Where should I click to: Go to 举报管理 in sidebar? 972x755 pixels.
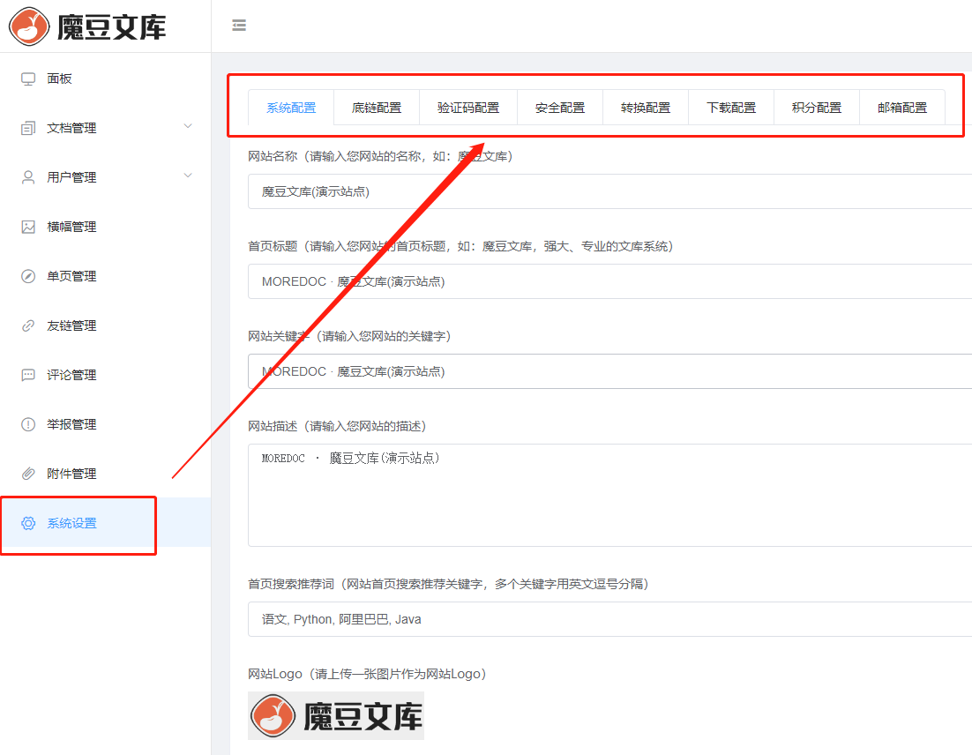105,424
